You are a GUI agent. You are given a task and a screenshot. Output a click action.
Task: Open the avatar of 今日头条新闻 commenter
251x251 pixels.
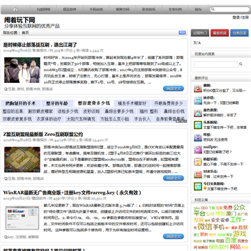point(198,186)
